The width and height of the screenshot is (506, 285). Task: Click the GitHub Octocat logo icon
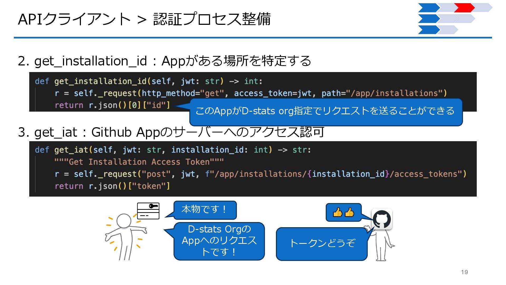[x=382, y=219]
